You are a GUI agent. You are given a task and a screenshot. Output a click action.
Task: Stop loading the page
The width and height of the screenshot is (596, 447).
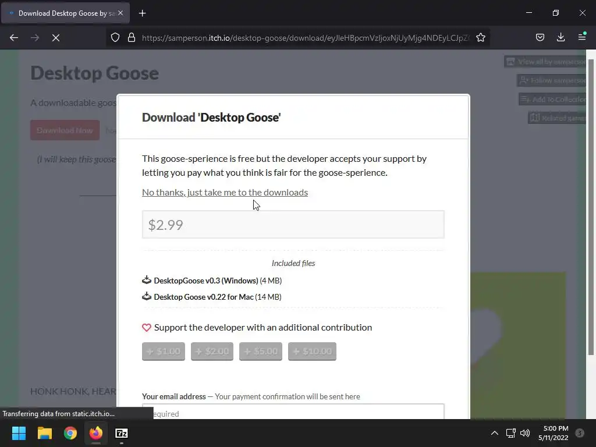pyautogui.click(x=56, y=38)
